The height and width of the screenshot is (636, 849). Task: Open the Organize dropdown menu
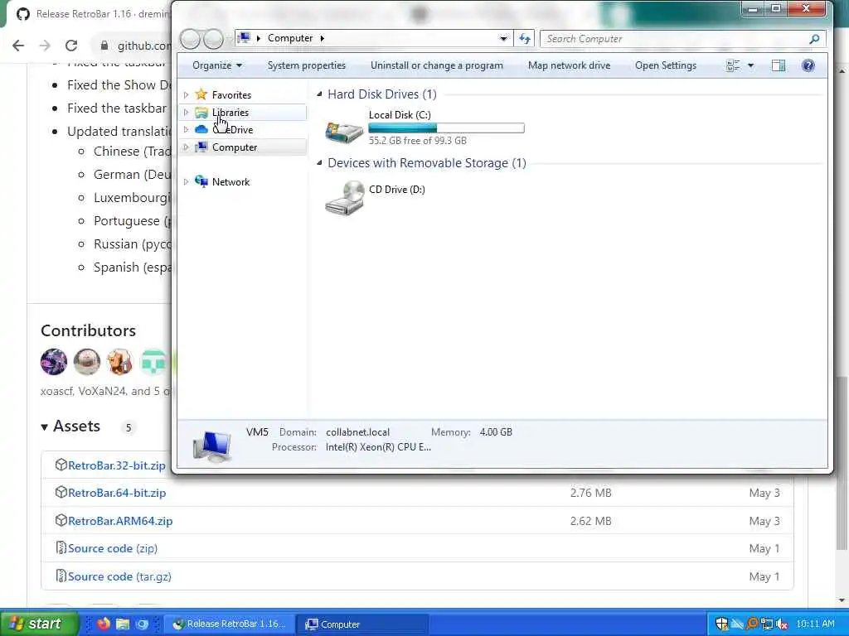[x=217, y=65]
